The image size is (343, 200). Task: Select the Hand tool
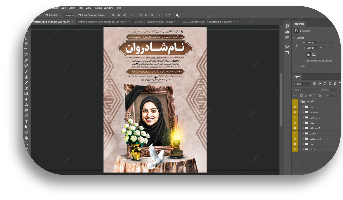click(x=26, y=138)
